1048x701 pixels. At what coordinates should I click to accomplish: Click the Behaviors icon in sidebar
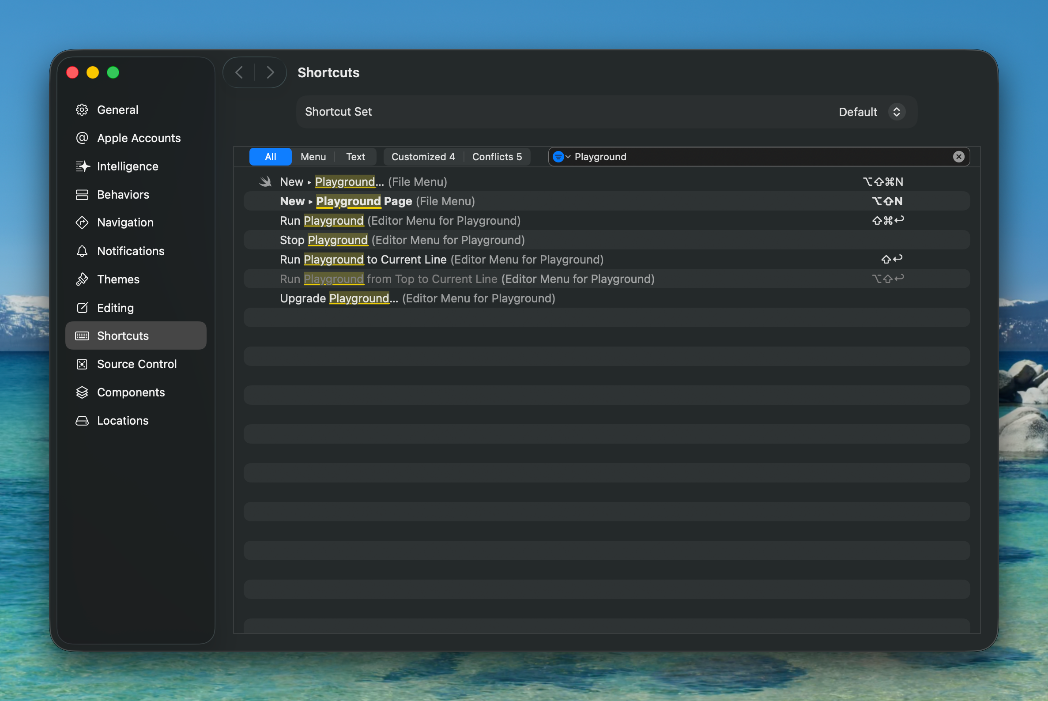[82, 195]
